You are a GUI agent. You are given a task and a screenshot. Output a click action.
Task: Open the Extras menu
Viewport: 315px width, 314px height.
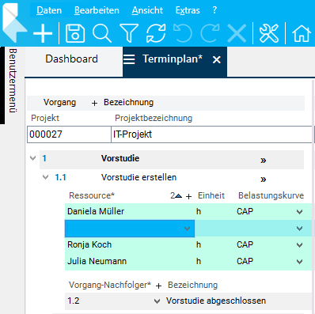pos(188,10)
